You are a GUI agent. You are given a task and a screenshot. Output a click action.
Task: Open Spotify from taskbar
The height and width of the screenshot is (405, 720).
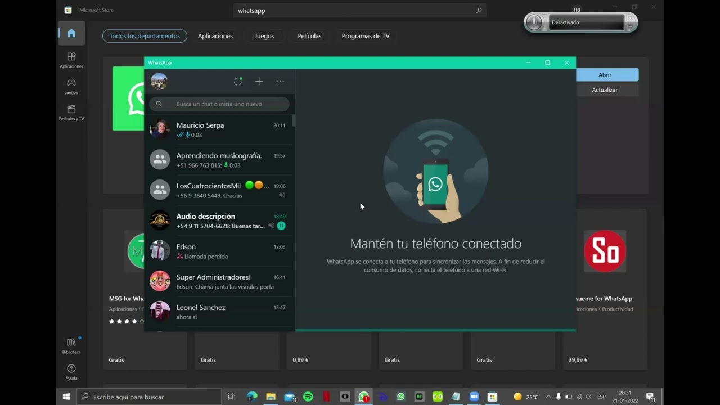(x=308, y=397)
